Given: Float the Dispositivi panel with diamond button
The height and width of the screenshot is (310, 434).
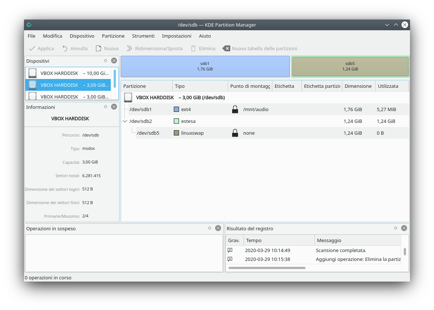Looking at the screenshot, I should click(106, 61).
